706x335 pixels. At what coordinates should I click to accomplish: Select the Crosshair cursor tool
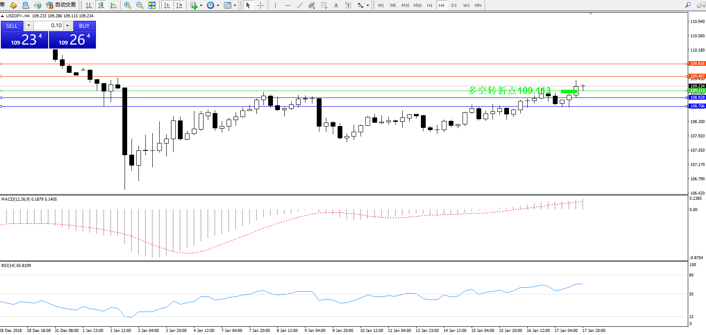[x=260, y=5]
